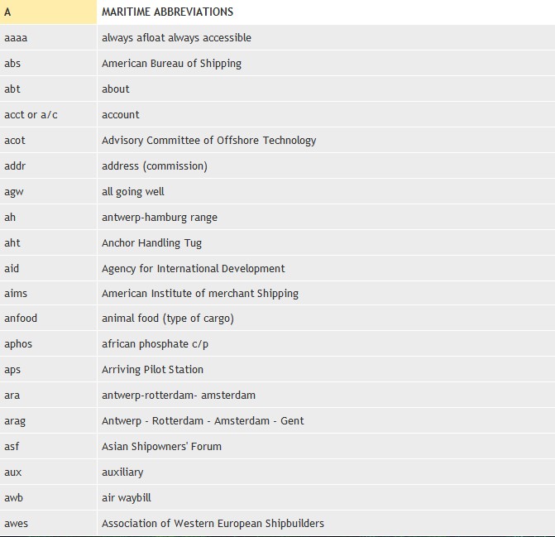This screenshot has height=537, width=555.
Task: Select "American Bureau of Shipping" definition
Action: pyautogui.click(x=171, y=63)
